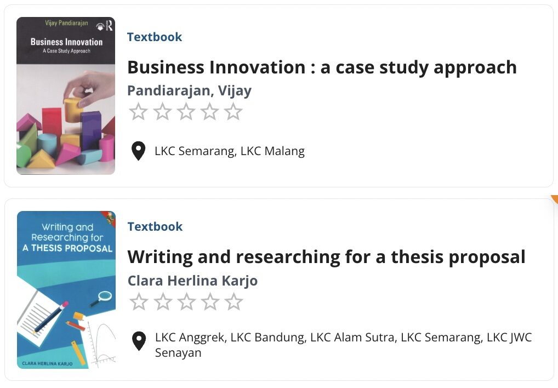Open 'Business Innovation : a case study approach' title
Viewport: 558px width, 388px height.
[x=322, y=67]
